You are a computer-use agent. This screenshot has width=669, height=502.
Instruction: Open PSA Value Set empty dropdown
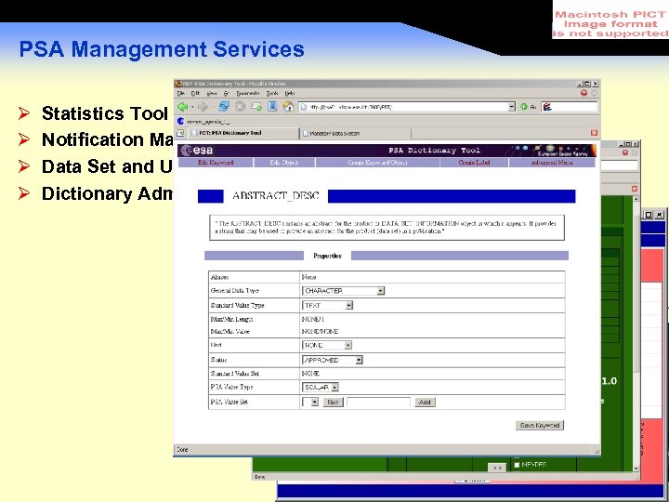point(310,402)
